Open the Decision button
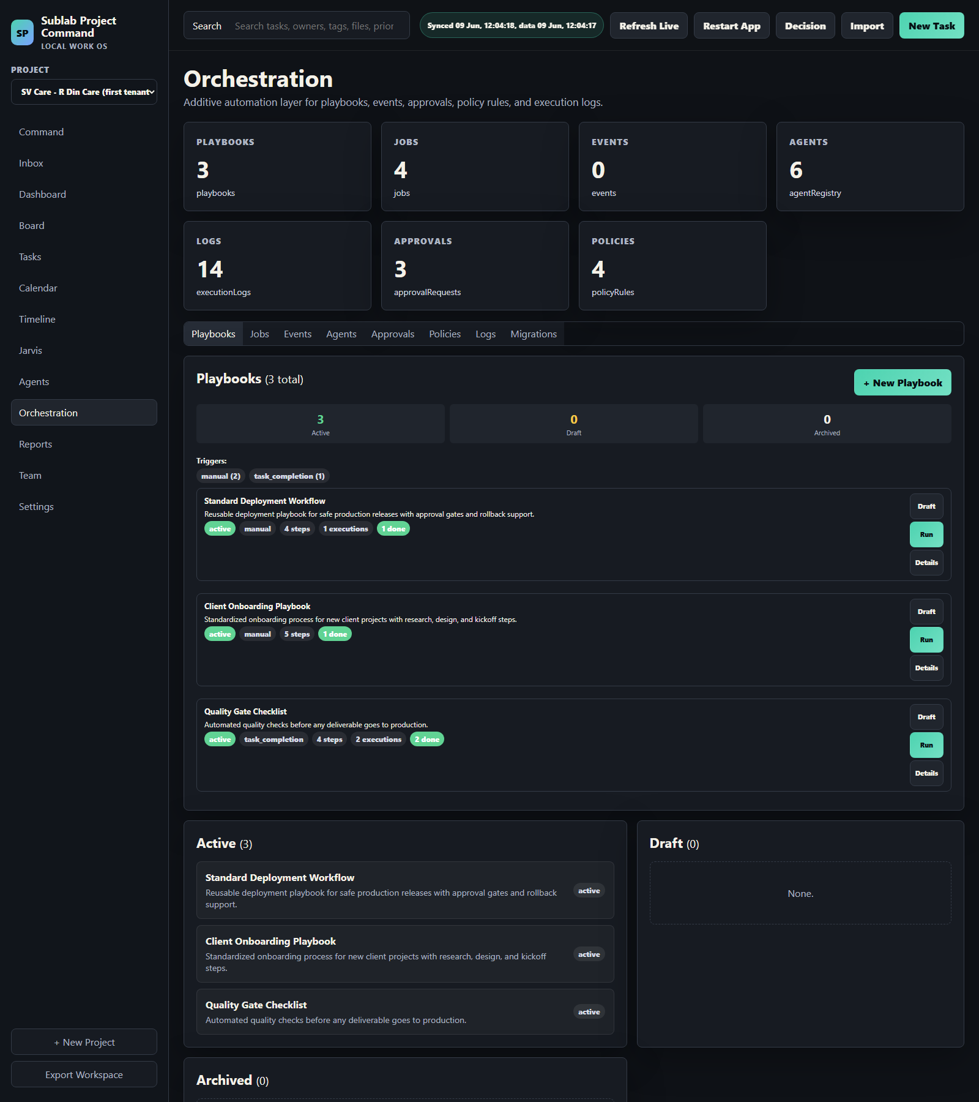This screenshot has width=979, height=1102. pos(805,26)
